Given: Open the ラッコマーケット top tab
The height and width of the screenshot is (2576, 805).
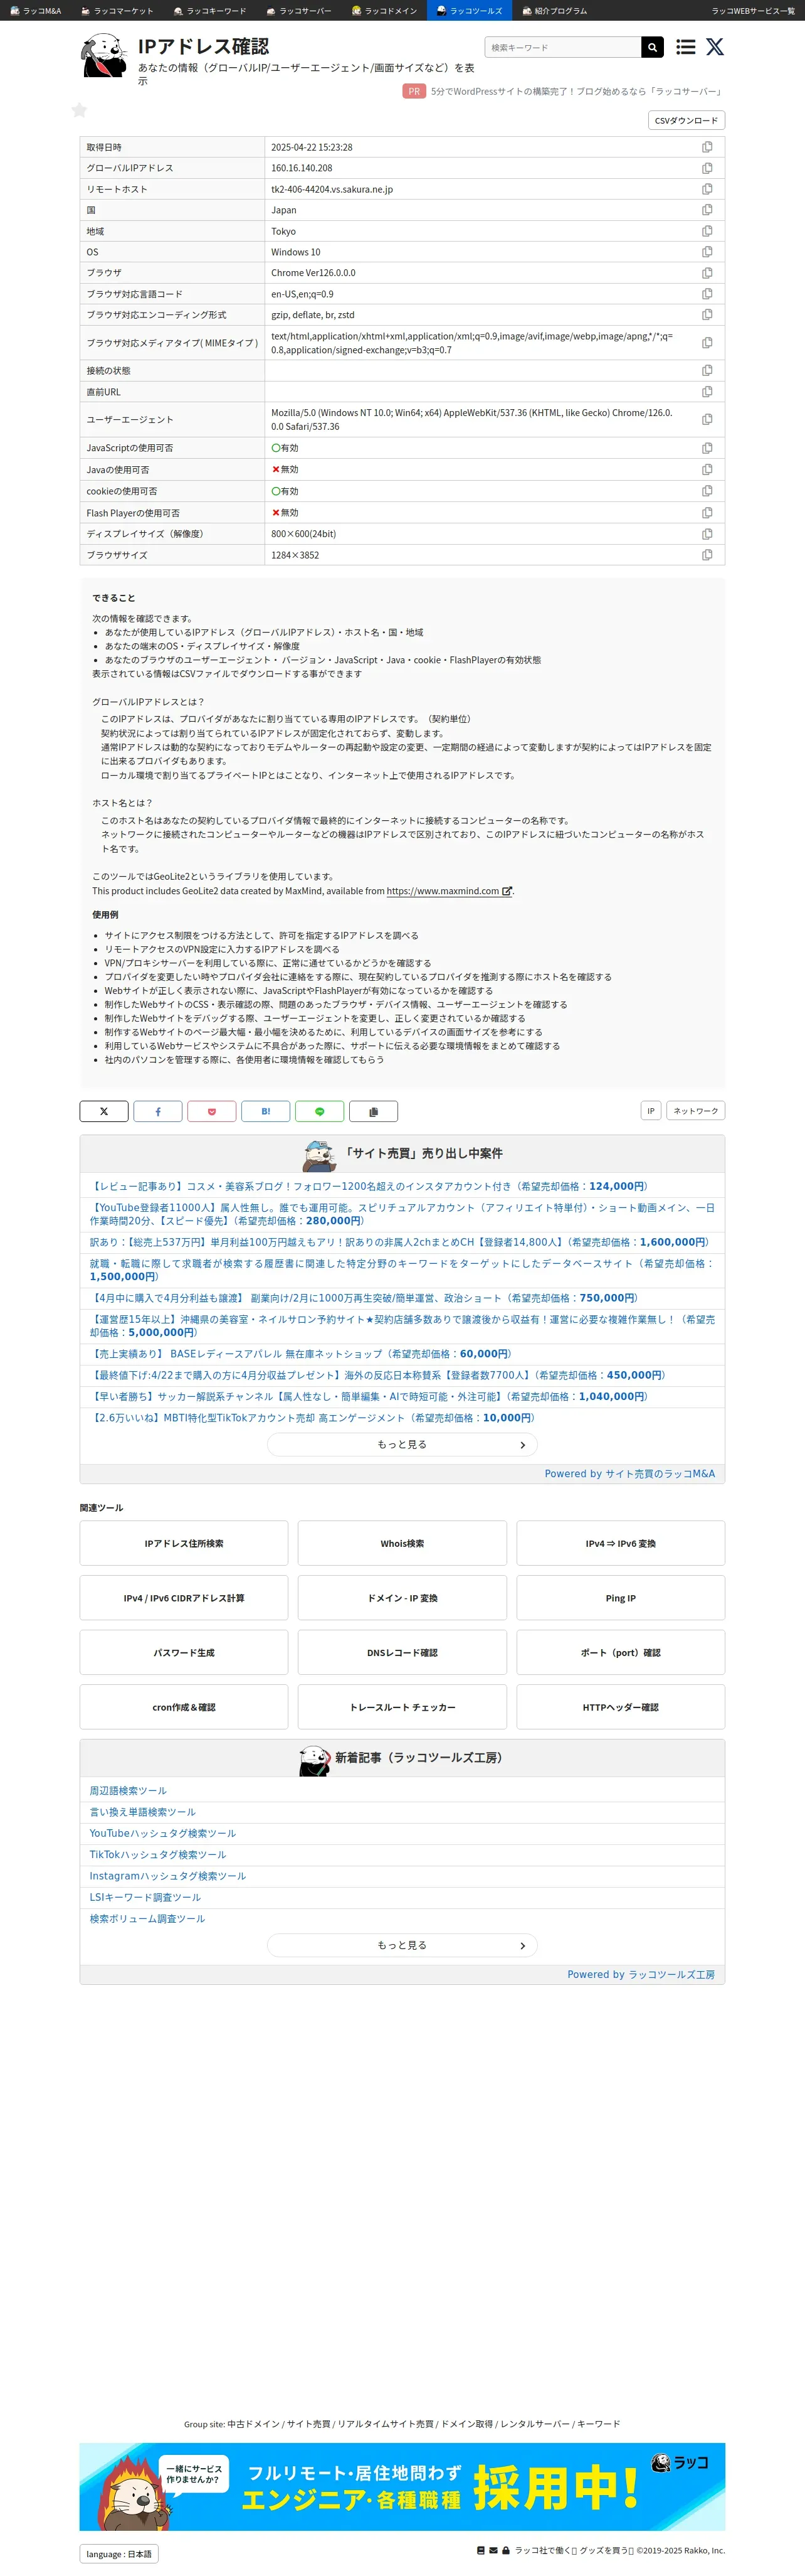Looking at the screenshot, I should tap(118, 10).
